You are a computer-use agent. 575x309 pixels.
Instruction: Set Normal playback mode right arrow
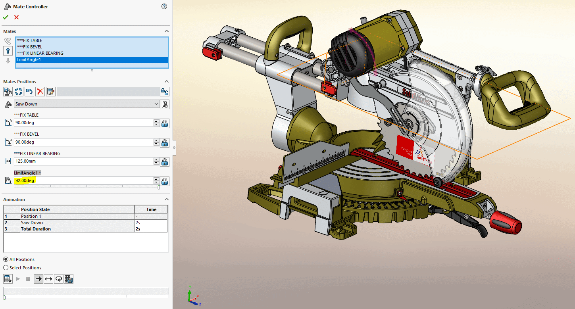coord(38,279)
